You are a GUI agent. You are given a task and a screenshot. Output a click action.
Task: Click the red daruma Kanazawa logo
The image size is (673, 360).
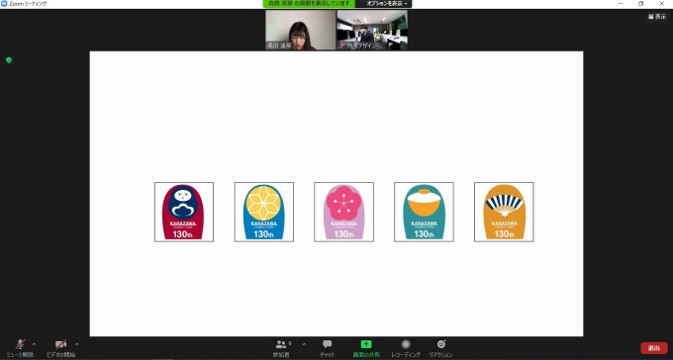pos(184,212)
